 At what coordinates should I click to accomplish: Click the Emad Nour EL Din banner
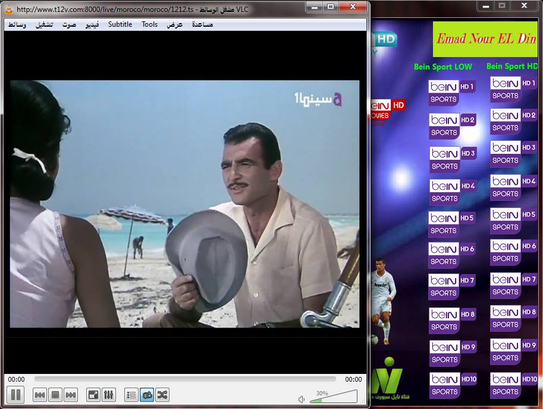pyautogui.click(x=485, y=39)
